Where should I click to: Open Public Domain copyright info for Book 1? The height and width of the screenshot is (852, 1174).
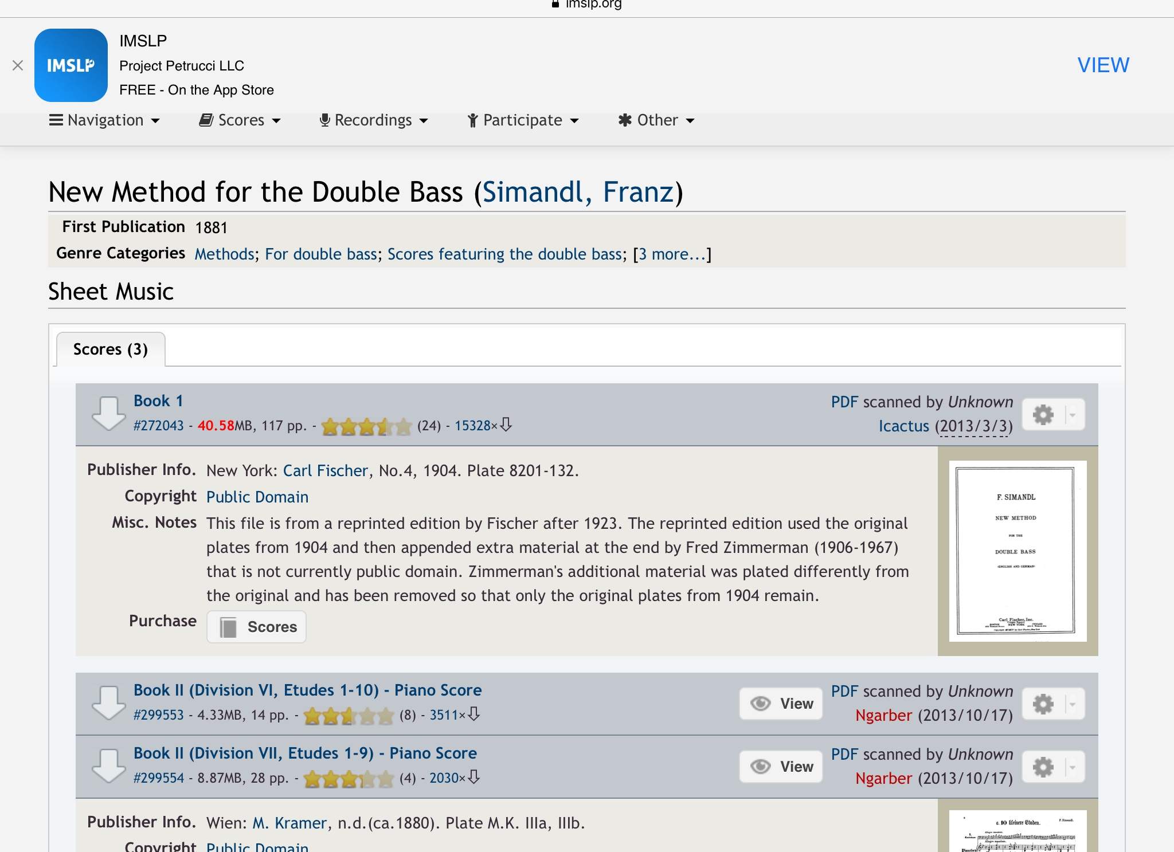tap(257, 497)
